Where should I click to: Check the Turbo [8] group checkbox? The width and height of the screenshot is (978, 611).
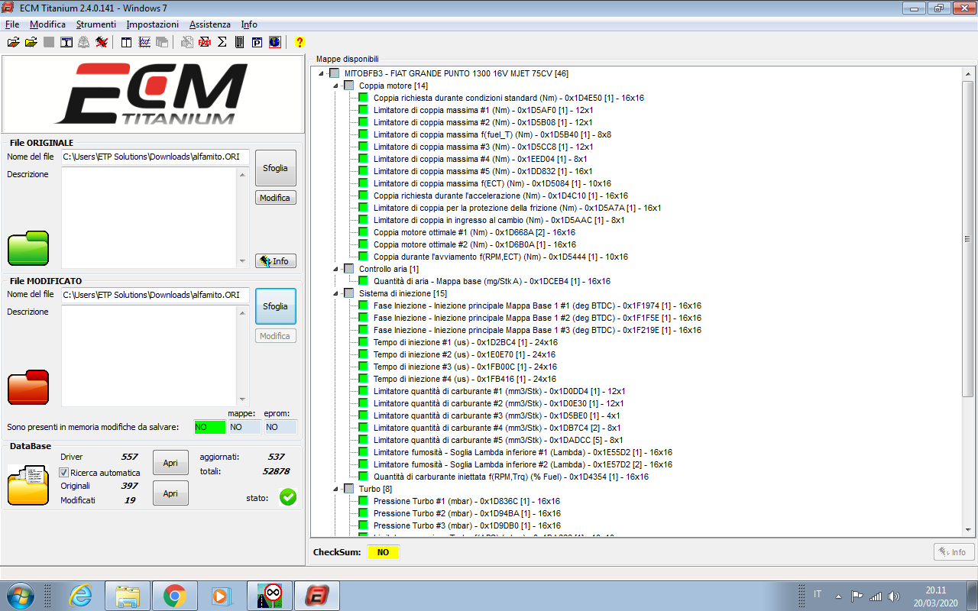[349, 489]
